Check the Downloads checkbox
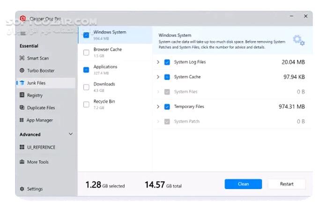Screen dimensions: 328x216 click(86, 87)
